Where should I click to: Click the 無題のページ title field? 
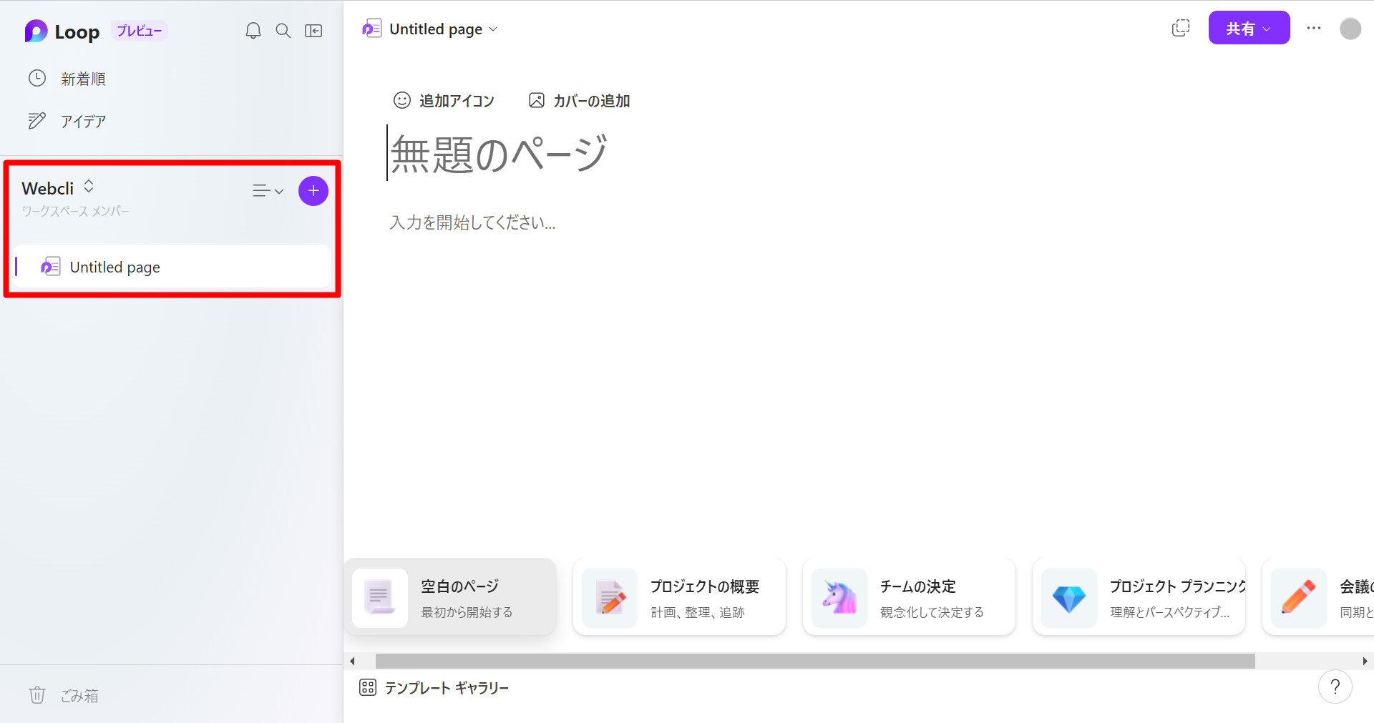point(499,154)
